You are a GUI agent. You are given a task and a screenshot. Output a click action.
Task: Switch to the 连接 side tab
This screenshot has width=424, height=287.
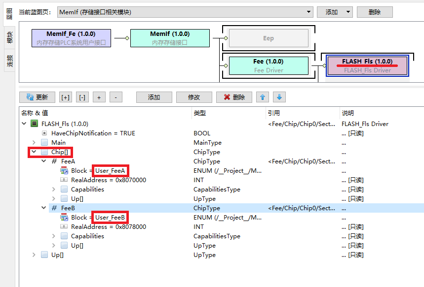pyautogui.click(x=9, y=61)
